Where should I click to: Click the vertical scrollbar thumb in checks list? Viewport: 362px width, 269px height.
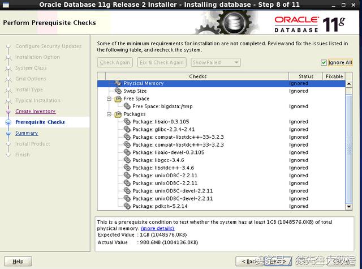349,148
